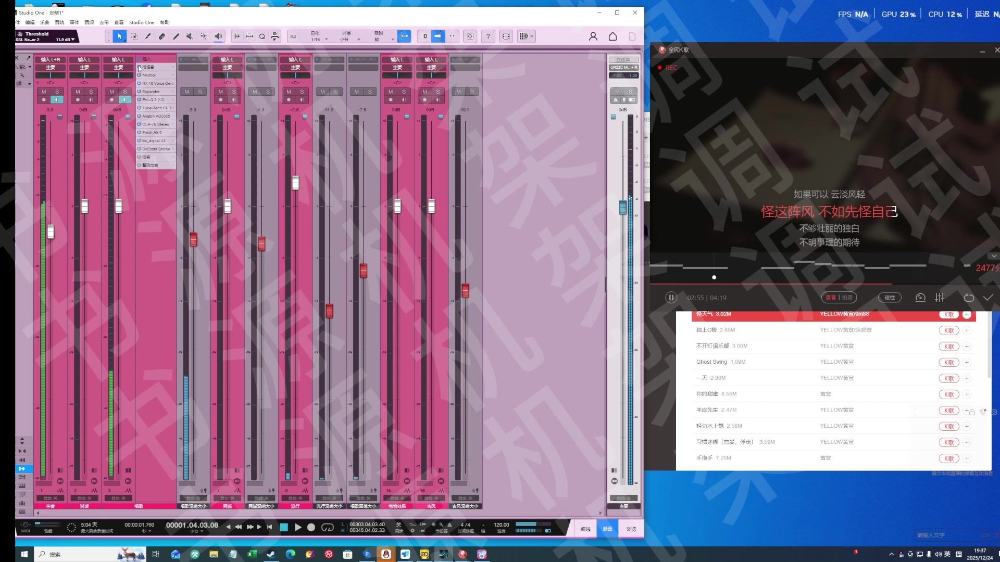Click the Record button in transport

[311, 527]
